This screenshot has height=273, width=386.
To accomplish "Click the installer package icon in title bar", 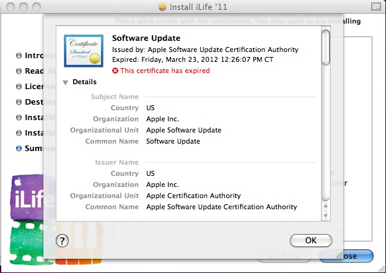I will (162, 7).
